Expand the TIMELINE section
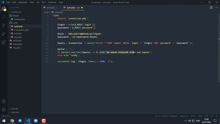220x124 pixels. [x=15, y=112]
